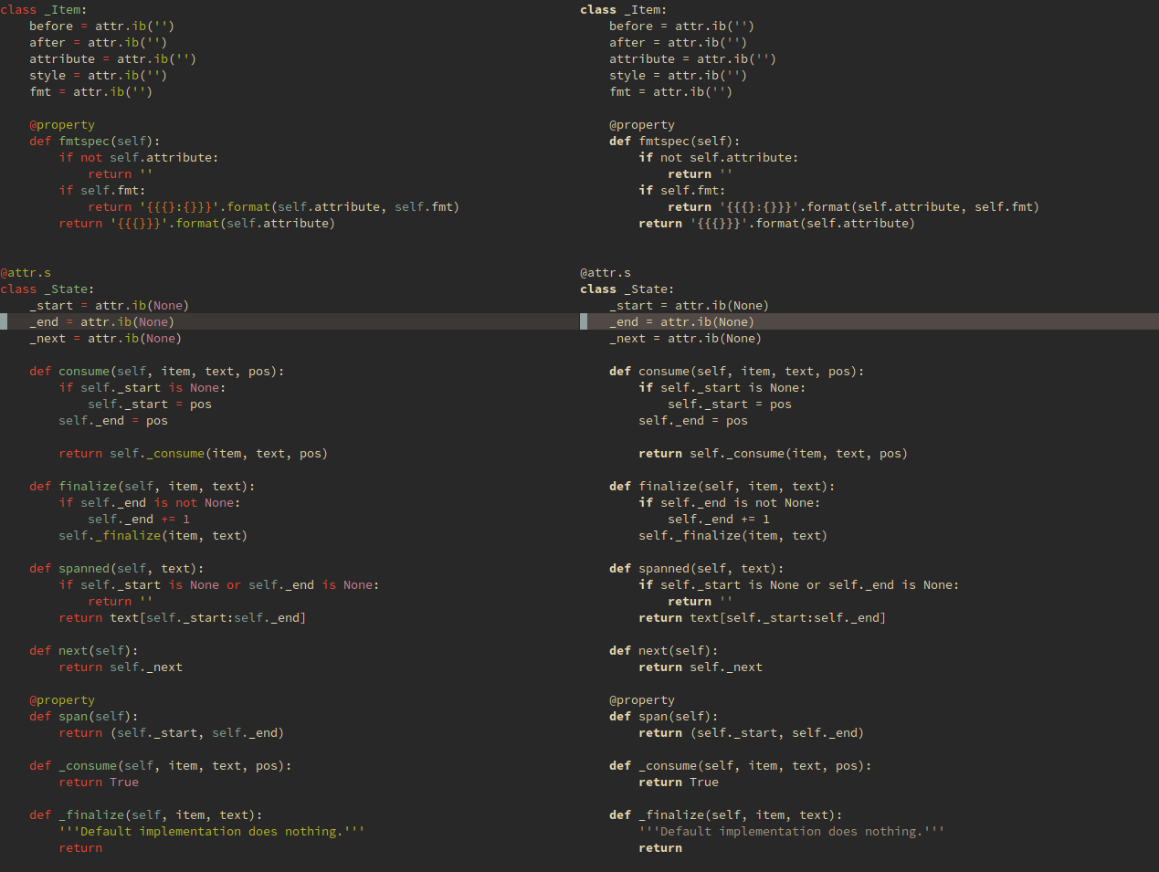Screen dimensions: 1159x872
Task: Click '_start = attr.ib(None)' in the left pane
Action: click(109, 306)
